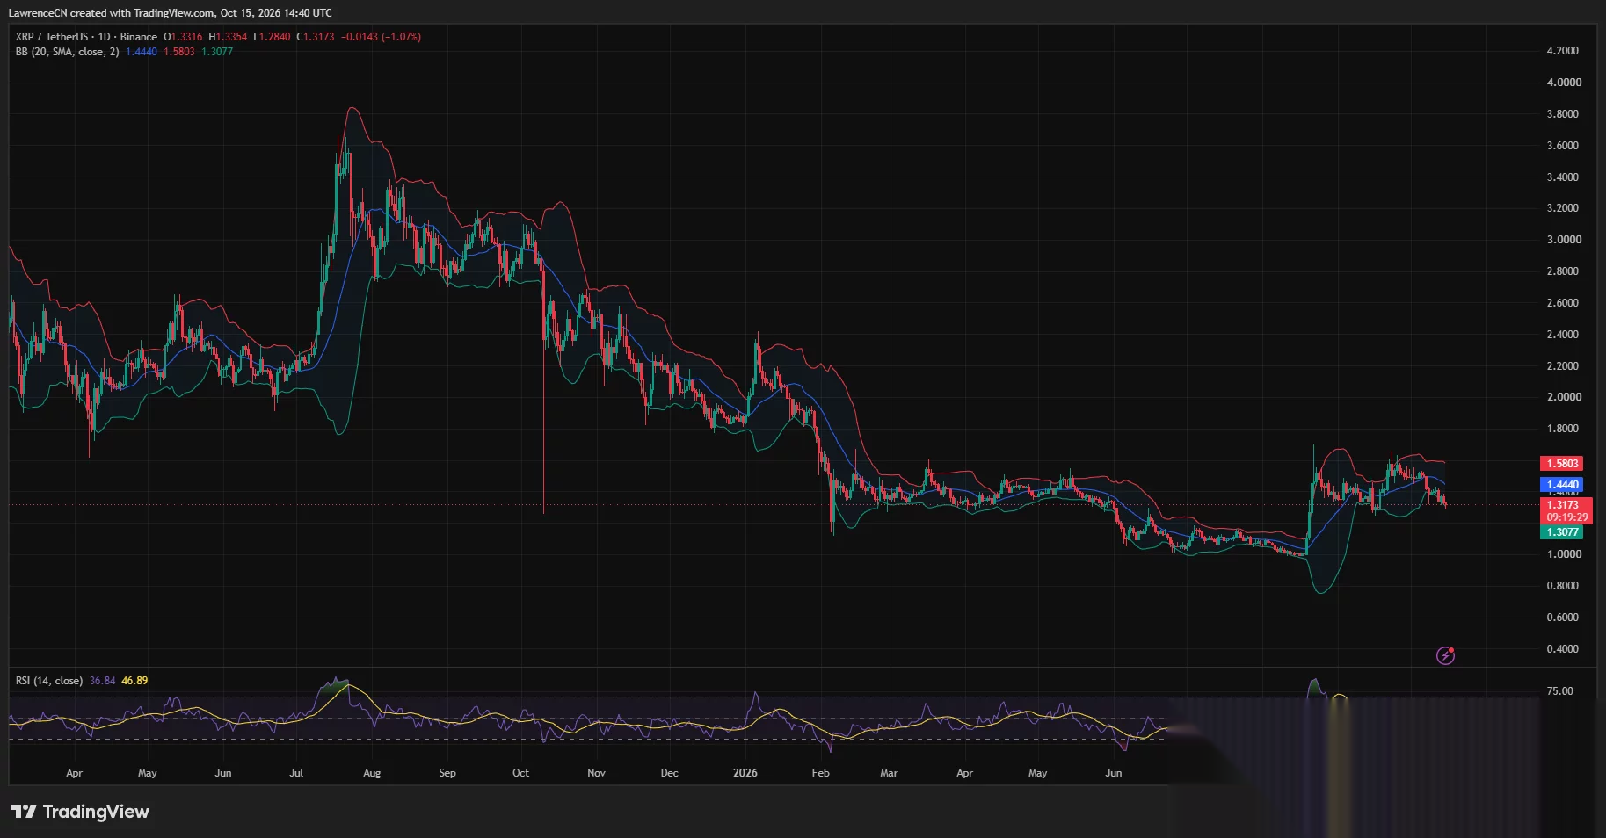Viewport: 1606px width, 838px height.
Task: Click the 3.0000 price scale label
Action: (1564, 240)
